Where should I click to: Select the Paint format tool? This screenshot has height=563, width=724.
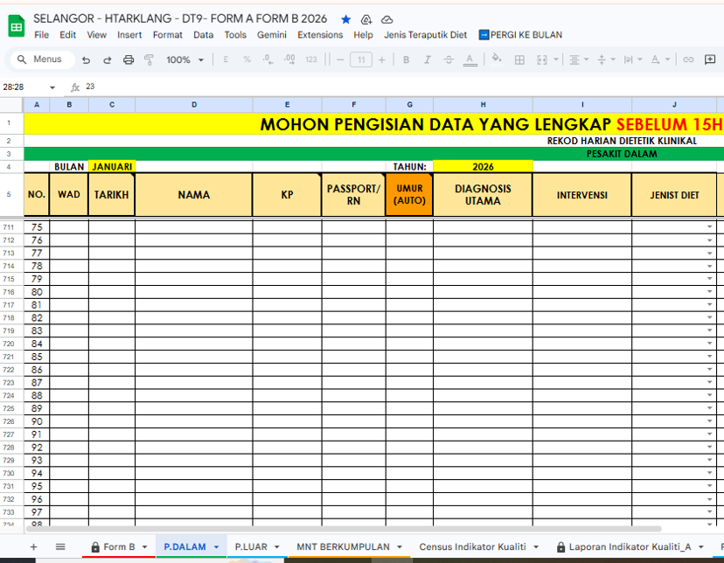(x=149, y=59)
